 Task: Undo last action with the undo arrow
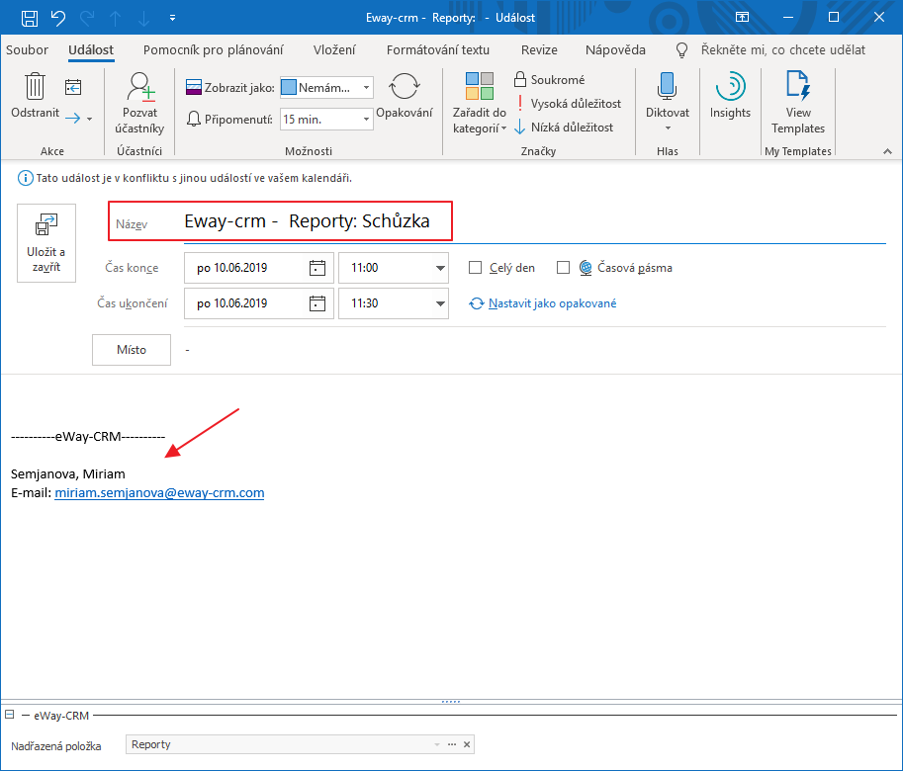tap(58, 18)
